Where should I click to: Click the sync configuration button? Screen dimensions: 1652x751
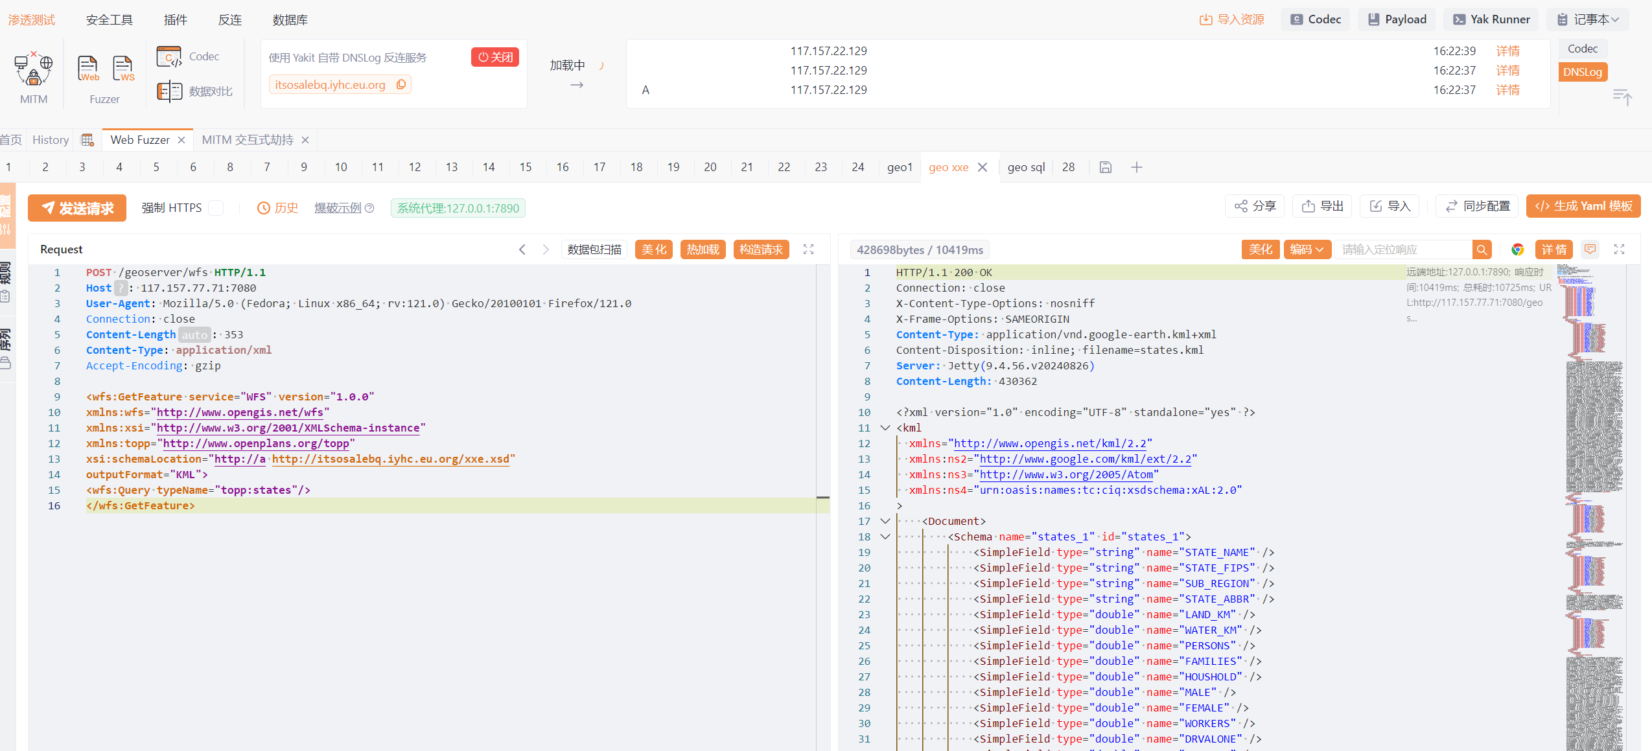coord(1478,206)
